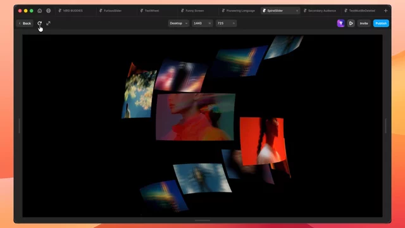
Task: Go back using the Back button
Action: [x=25, y=23]
